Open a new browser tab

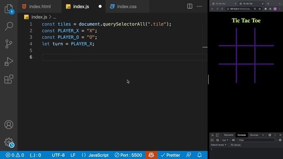click(x=268, y=4)
